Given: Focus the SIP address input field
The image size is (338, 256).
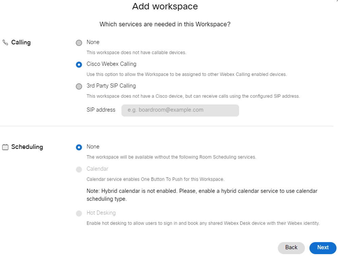Looking at the screenshot, I should (180, 110).
